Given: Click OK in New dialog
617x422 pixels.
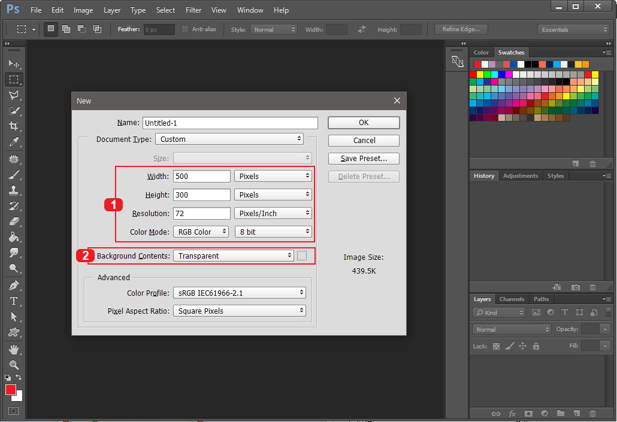Looking at the screenshot, I should (x=364, y=123).
